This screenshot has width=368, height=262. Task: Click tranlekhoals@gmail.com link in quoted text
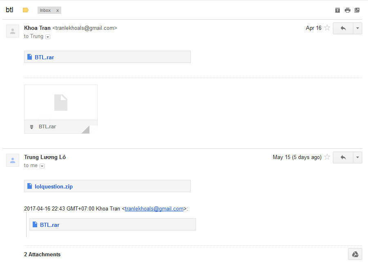tap(154, 209)
